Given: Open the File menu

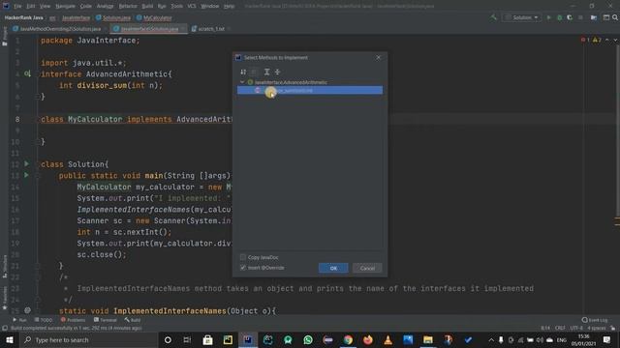Looking at the screenshot, I should pos(17,6).
